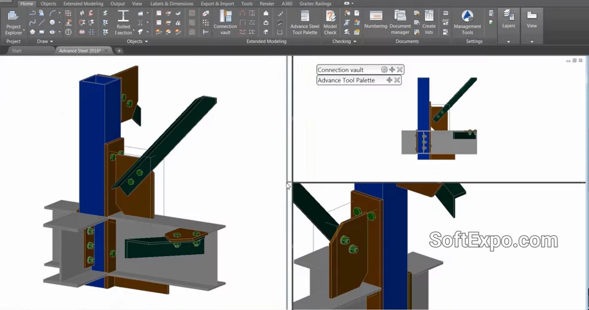589x310 pixels.
Task: Open the View ribbon tab
Action: [x=137, y=4]
